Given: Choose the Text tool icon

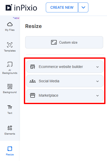Looking at the screenshot, I should click(x=10, y=107).
